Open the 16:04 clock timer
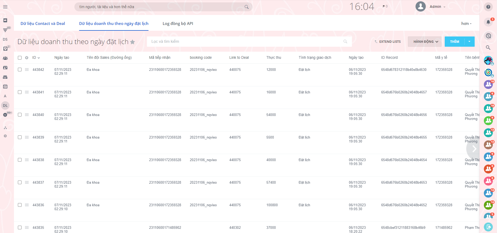 pos(362,7)
